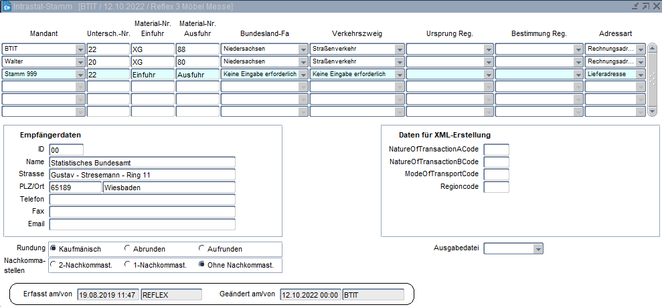Click the Intrastat-Stamm window icon in title bar

pyautogui.click(x=6, y=6)
